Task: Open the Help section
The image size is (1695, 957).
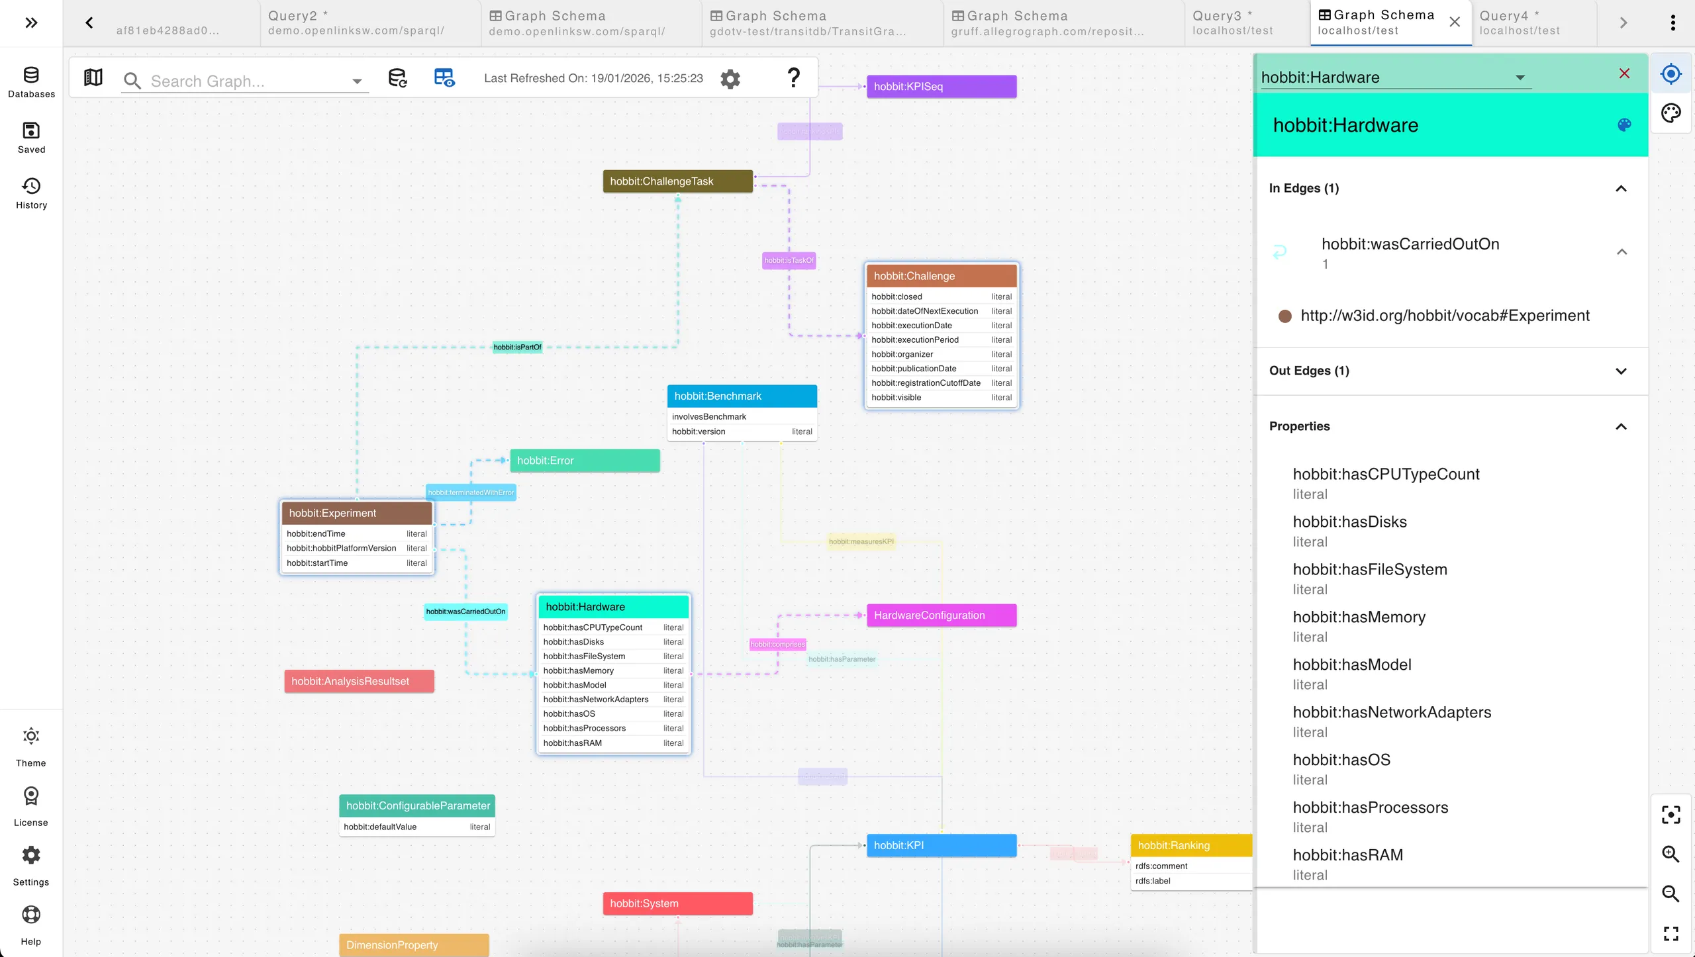Action: pyautogui.click(x=31, y=926)
